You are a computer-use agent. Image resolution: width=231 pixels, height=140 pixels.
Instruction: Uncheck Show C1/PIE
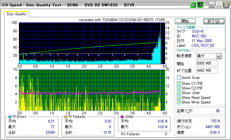[179, 83]
